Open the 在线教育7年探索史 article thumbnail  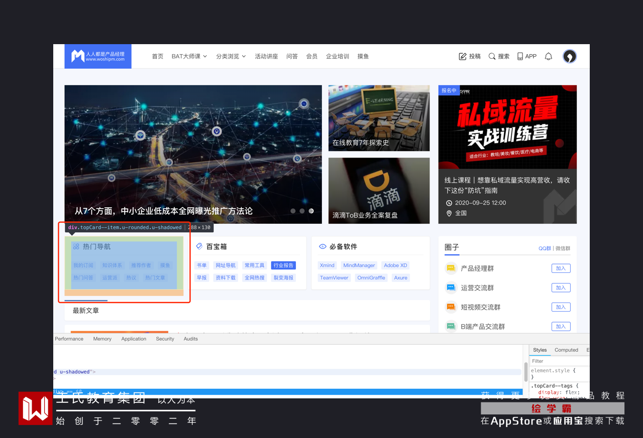pyautogui.click(x=379, y=118)
